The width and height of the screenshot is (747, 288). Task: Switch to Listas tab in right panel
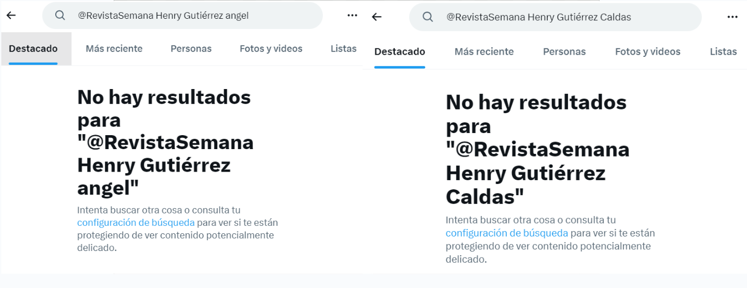tap(723, 52)
